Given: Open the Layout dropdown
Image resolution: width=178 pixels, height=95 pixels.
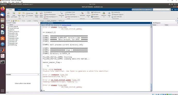Looking at the screenshot, I should click(x=88, y=15).
